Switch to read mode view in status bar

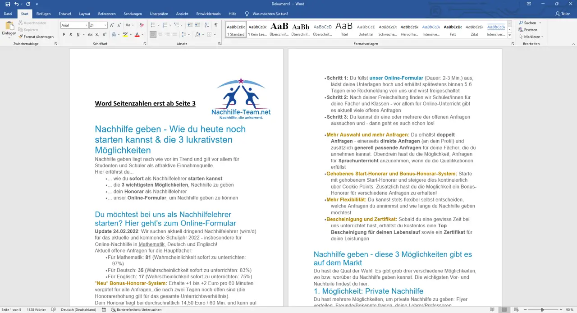pyautogui.click(x=492, y=310)
